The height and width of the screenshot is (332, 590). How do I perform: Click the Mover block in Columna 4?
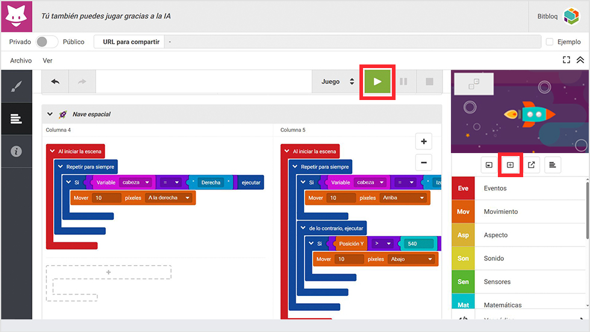[133, 198]
